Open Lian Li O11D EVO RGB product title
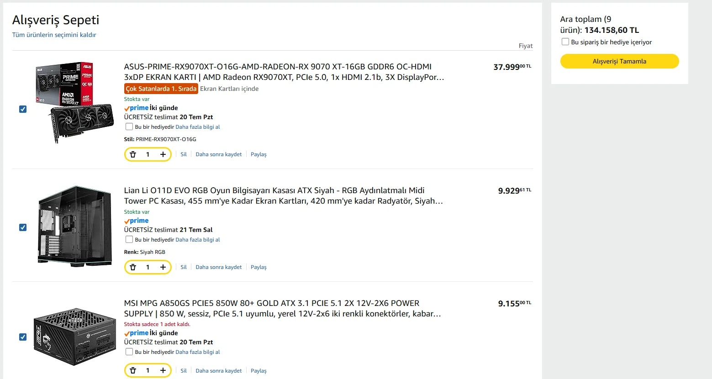The height and width of the screenshot is (379, 712). coord(283,196)
